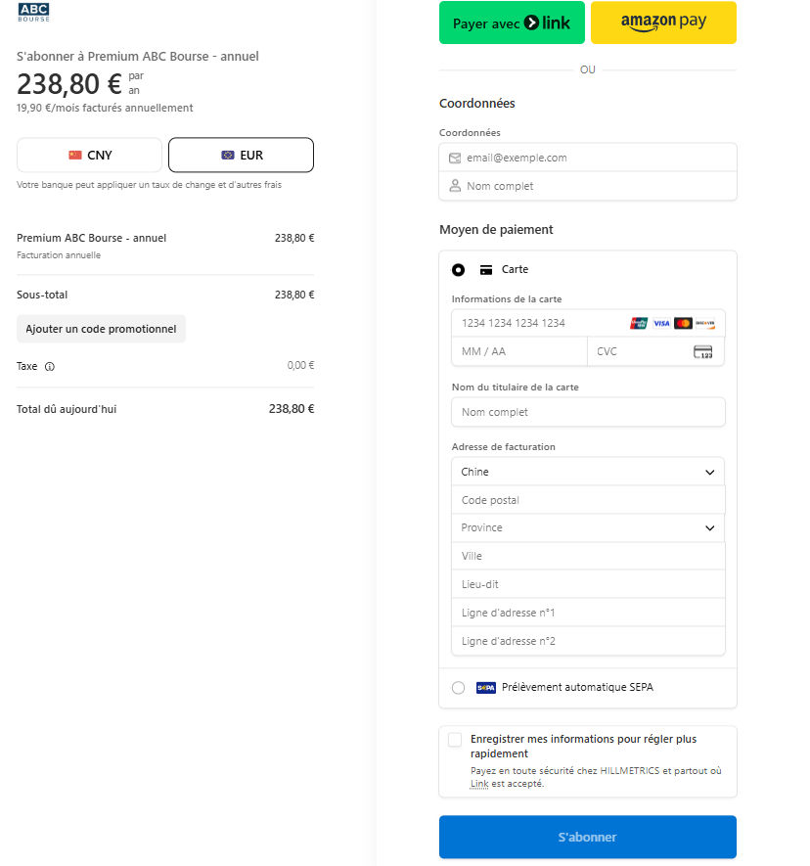
Task: Click the ABC Bourse logo
Action: point(33,12)
